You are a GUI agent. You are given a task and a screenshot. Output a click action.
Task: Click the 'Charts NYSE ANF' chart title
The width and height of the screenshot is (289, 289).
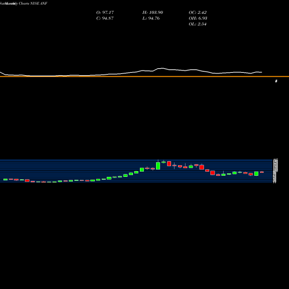point(33,3)
